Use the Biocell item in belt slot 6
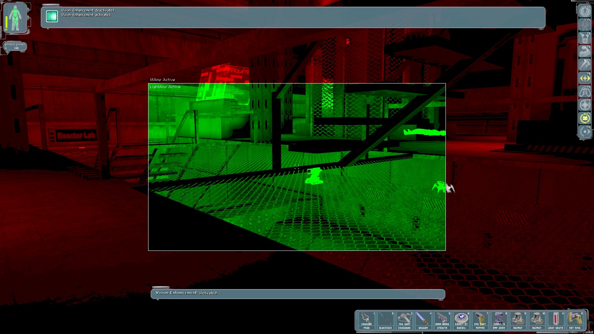This screenshot has width=594, height=334. (461, 321)
